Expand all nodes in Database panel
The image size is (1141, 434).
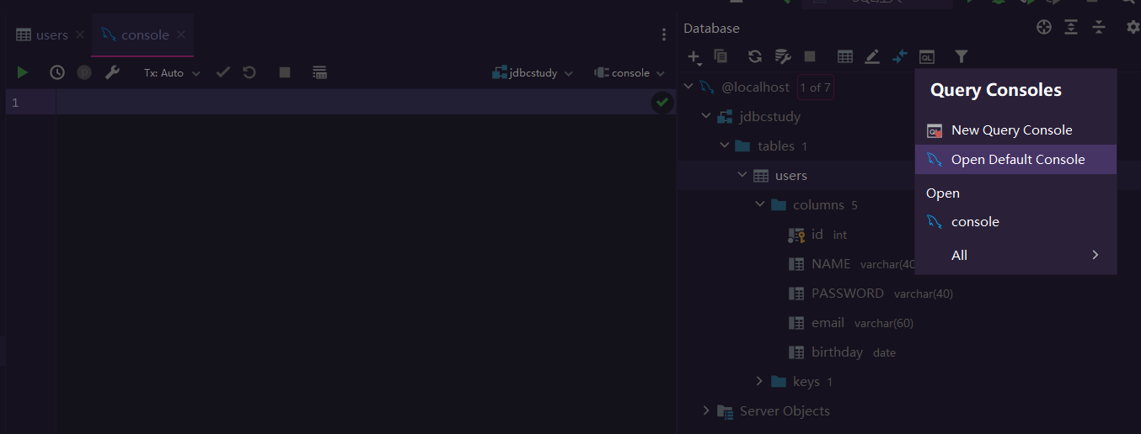tap(1071, 28)
